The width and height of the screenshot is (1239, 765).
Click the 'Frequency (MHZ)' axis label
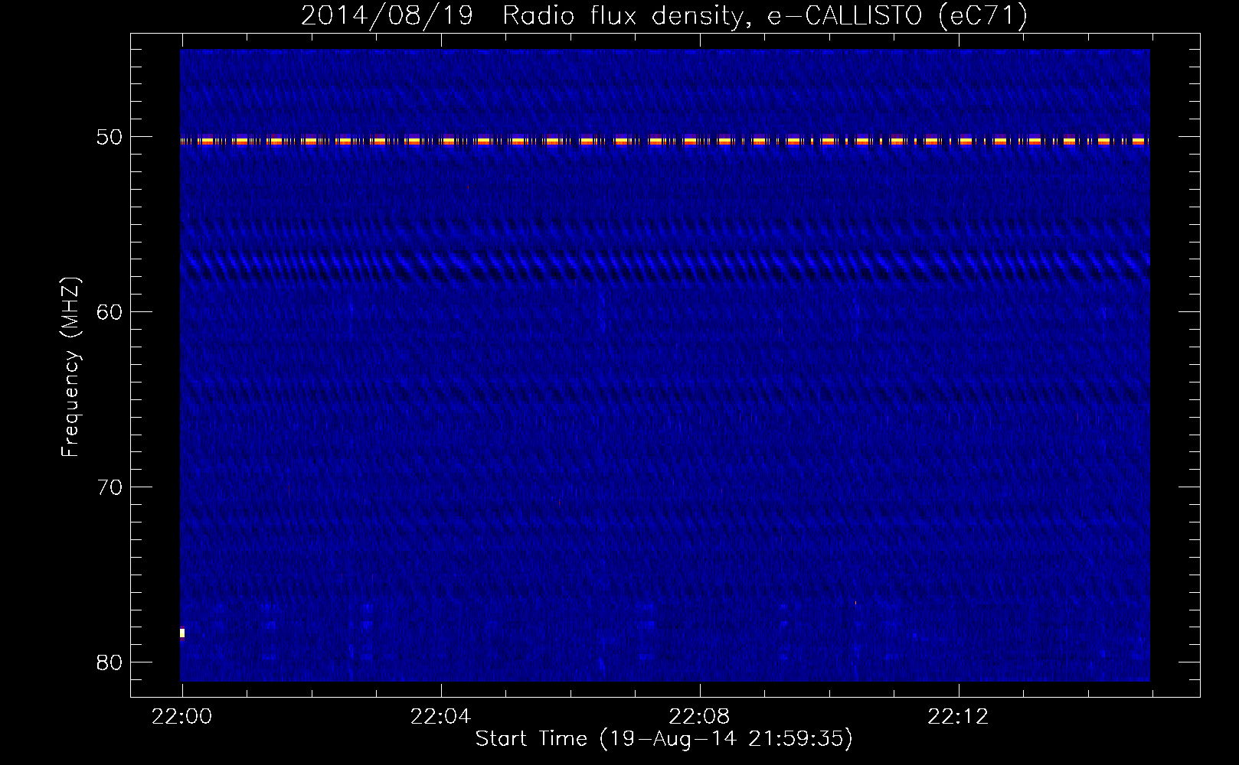(70, 367)
